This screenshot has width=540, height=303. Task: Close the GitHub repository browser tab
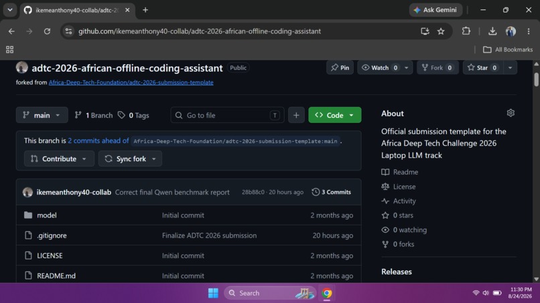click(x=127, y=10)
